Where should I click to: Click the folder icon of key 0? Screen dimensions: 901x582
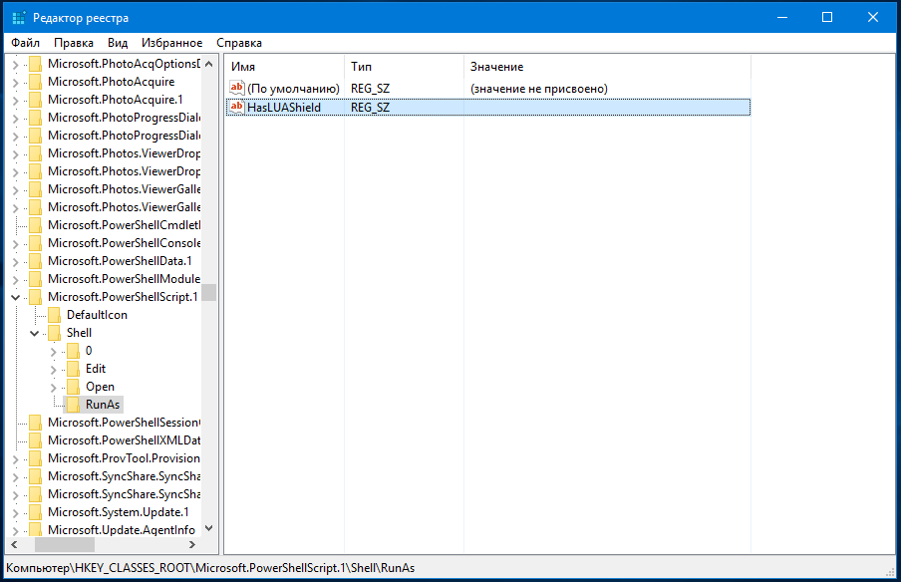tap(73, 351)
